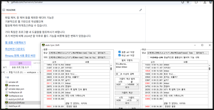Click the source subtitle list scrollbar thumb
Viewport: 214px width, 110px height.
coord(111,69)
